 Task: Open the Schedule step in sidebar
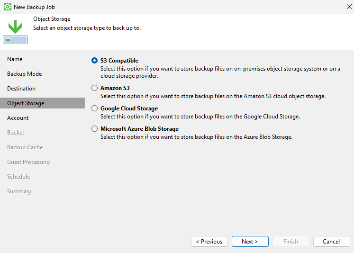click(x=18, y=177)
